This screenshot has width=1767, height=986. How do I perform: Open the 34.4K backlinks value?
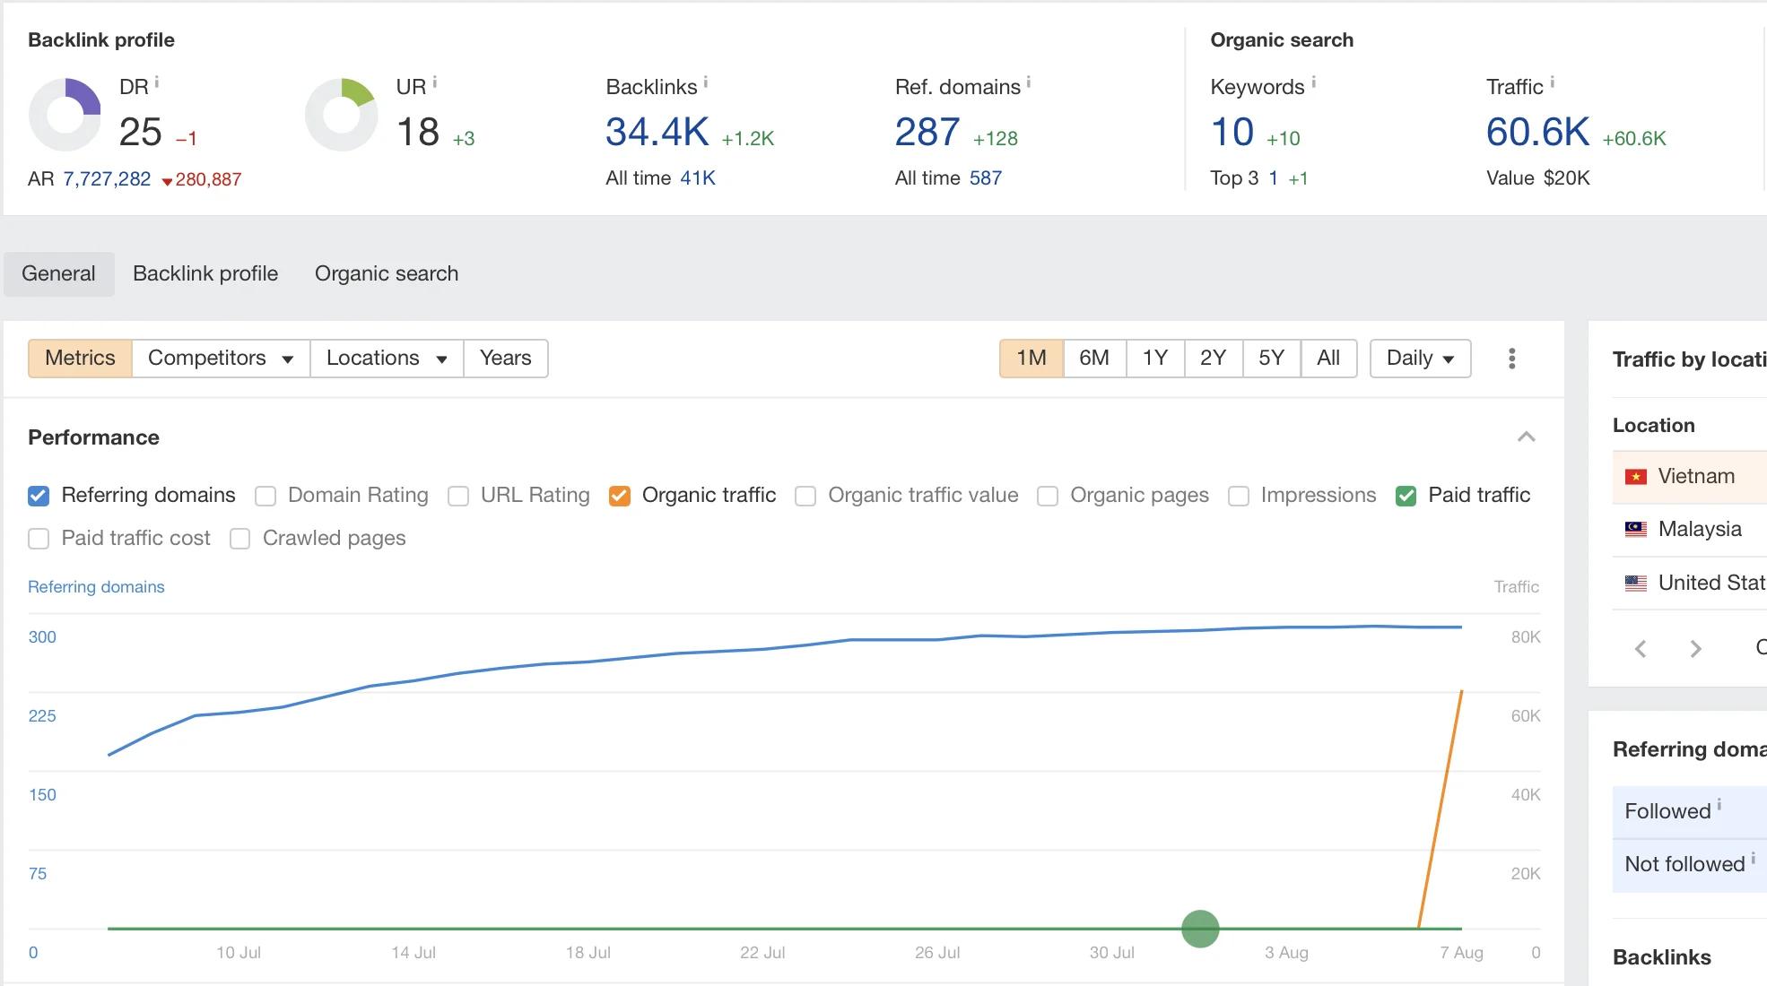click(x=657, y=133)
